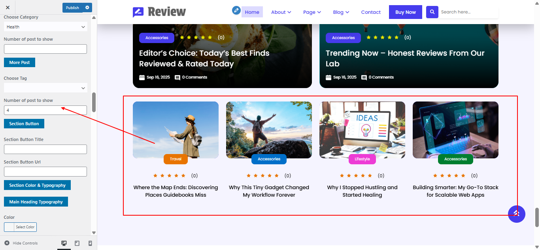Click the Section Button Url field
540x250 pixels.
[45, 172]
